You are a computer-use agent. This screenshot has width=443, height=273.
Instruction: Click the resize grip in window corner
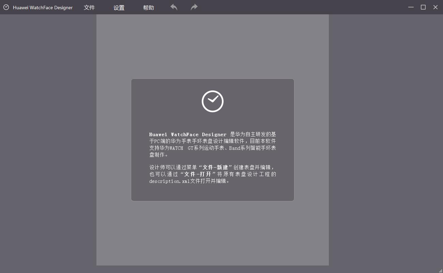coord(441,271)
